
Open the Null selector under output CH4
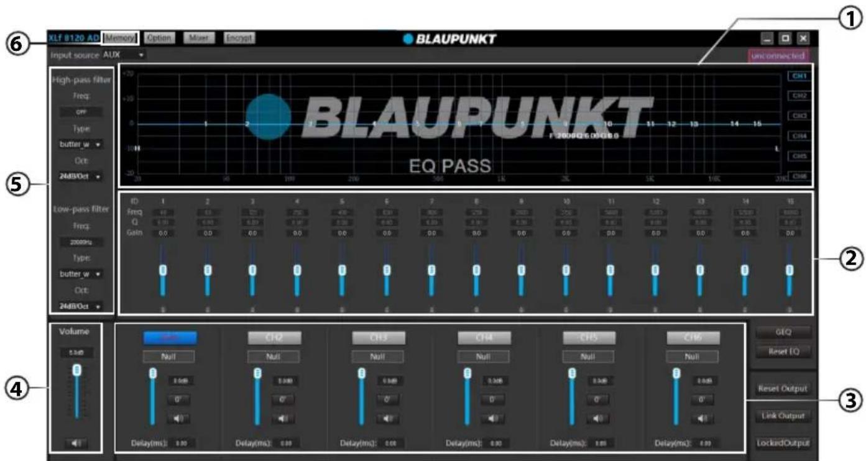[483, 357]
